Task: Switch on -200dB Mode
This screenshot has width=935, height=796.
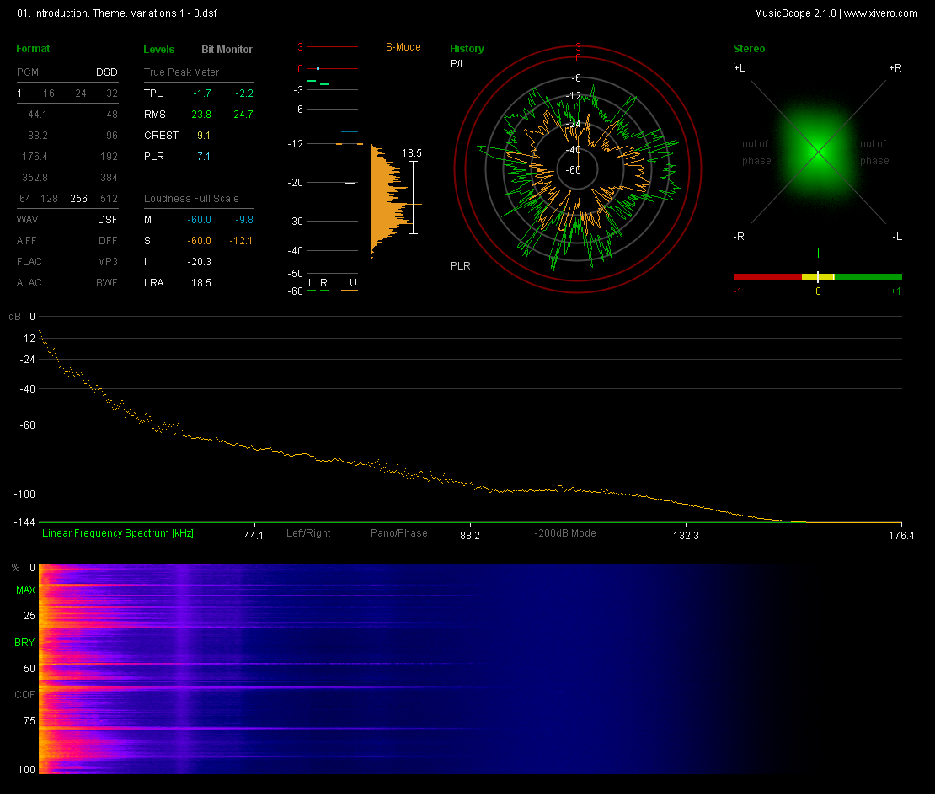Action: (x=565, y=533)
